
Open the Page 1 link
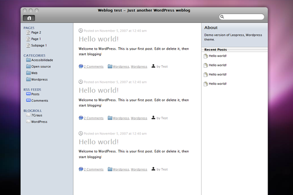[36, 39]
